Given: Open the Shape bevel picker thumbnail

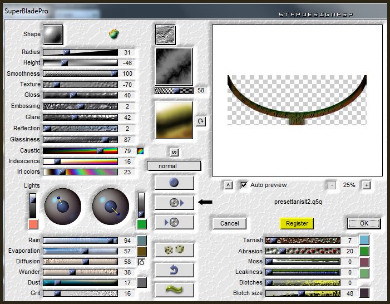Looking at the screenshot, I should 53,35.
